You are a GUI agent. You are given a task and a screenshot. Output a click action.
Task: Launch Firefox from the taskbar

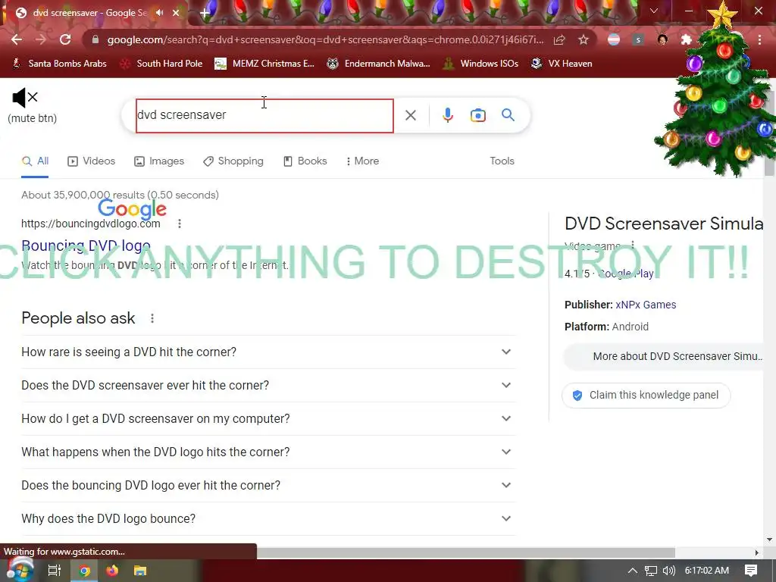pyautogui.click(x=112, y=571)
